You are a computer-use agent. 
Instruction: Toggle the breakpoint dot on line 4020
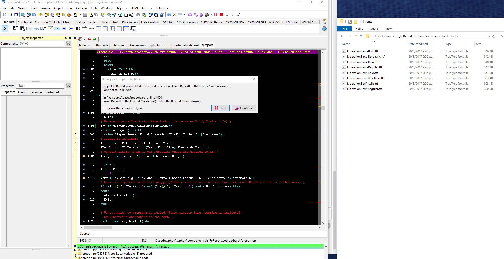point(84,221)
